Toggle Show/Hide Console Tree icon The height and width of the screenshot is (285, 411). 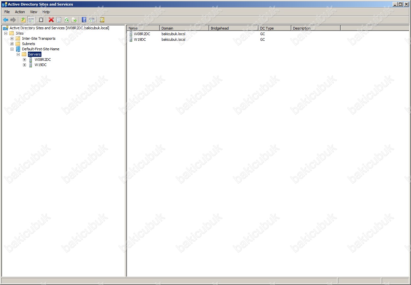pos(31,20)
